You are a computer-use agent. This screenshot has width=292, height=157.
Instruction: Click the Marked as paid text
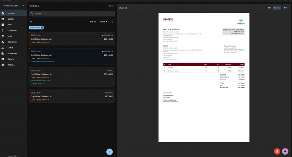(40, 81)
